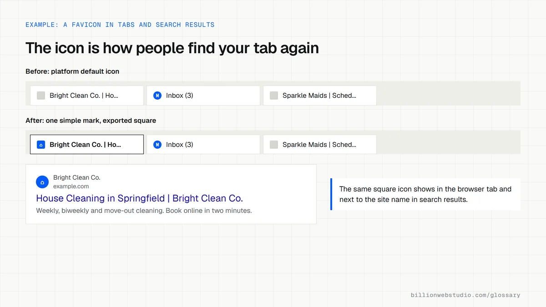This screenshot has width=546, height=307.
Task: Click blue M icon in Before-row Inbox tab
Action: pos(157,96)
